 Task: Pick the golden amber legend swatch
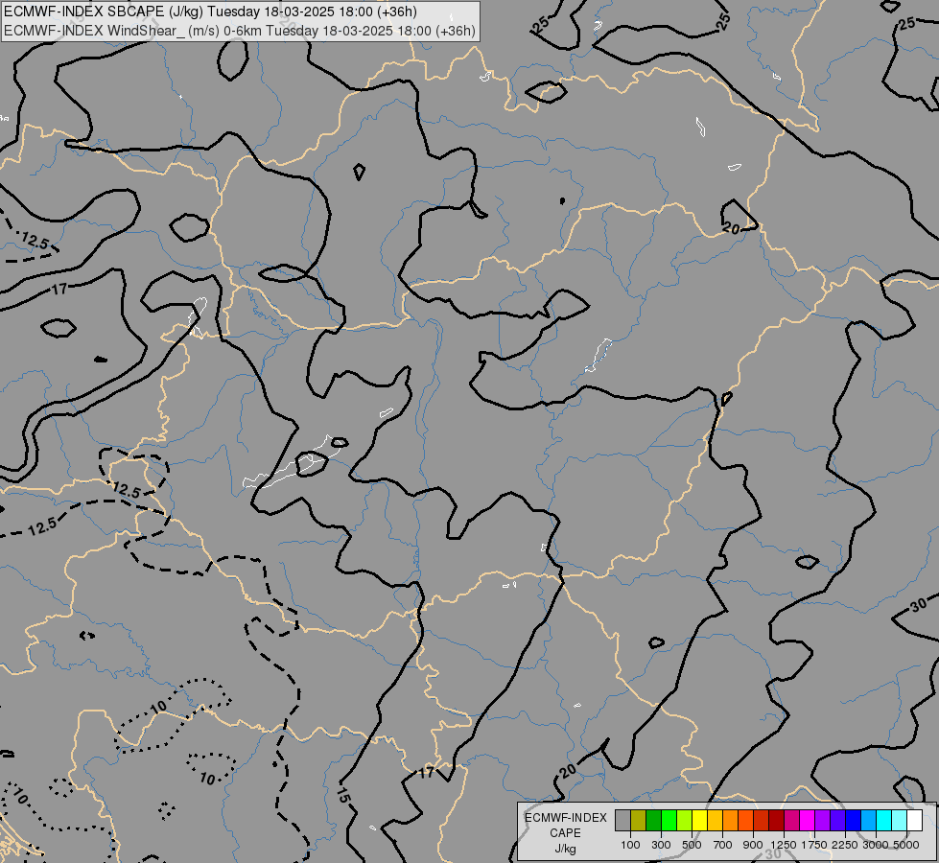pos(715,821)
